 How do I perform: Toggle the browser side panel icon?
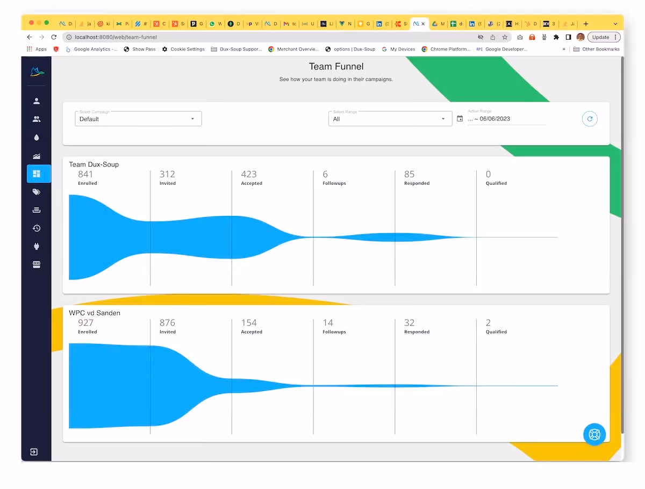point(568,37)
